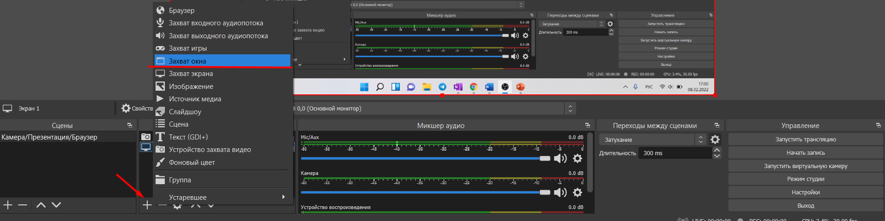Add a new scene with plus icon
This screenshot has width=885, height=221.
point(8,205)
